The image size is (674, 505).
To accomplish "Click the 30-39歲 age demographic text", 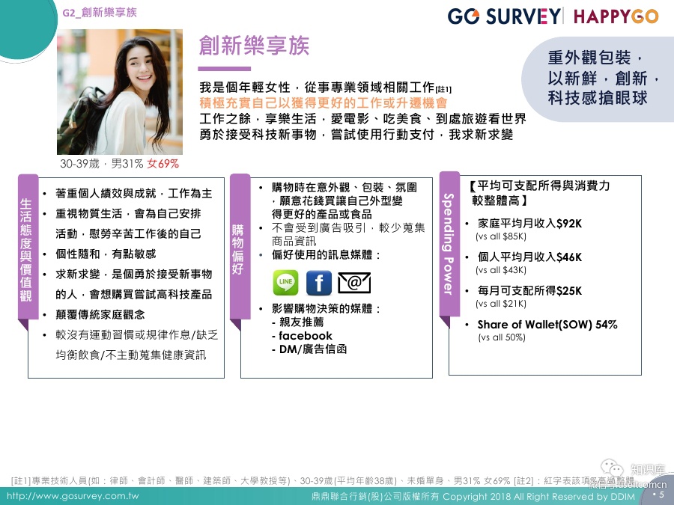I will click(x=80, y=164).
